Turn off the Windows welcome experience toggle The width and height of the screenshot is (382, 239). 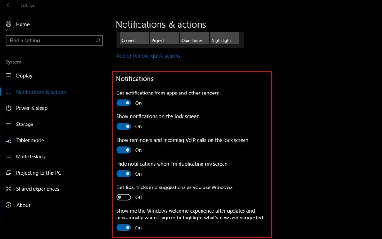point(124,228)
